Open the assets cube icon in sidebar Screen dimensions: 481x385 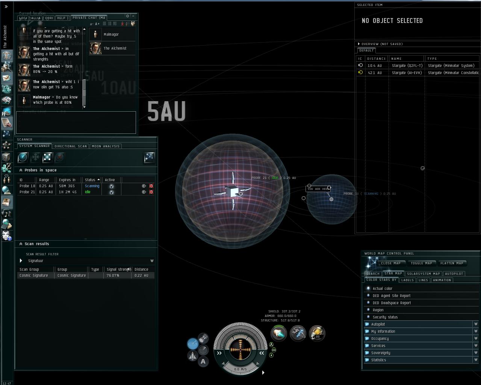point(6,156)
